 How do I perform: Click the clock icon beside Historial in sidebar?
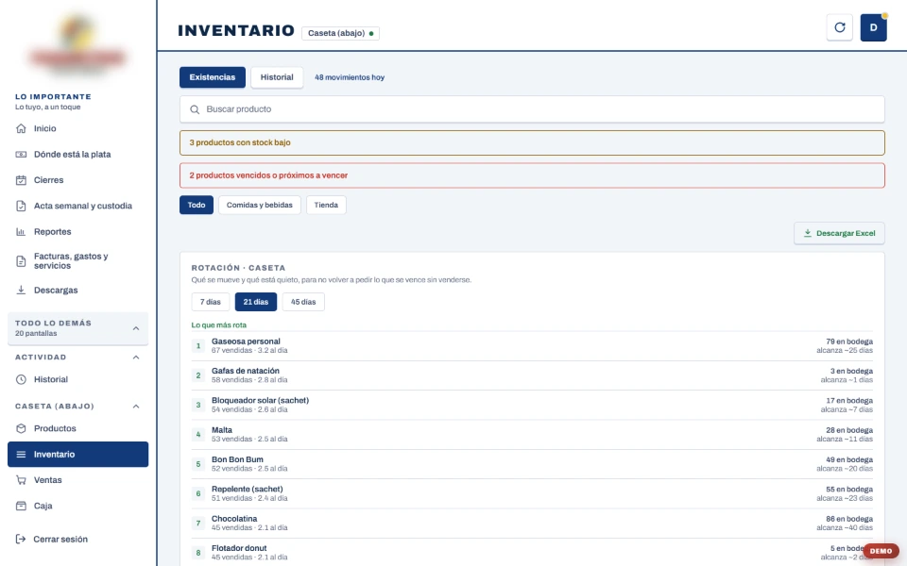(x=21, y=379)
